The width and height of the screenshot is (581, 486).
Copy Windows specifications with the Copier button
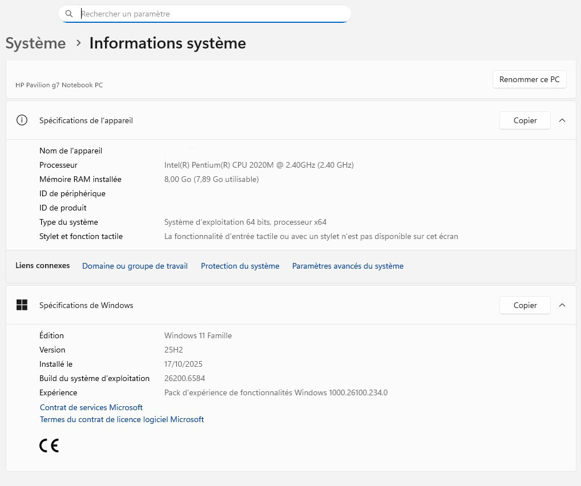click(524, 305)
